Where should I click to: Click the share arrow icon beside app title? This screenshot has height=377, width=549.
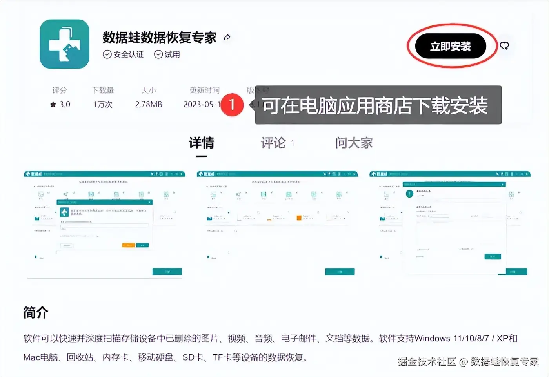point(227,37)
